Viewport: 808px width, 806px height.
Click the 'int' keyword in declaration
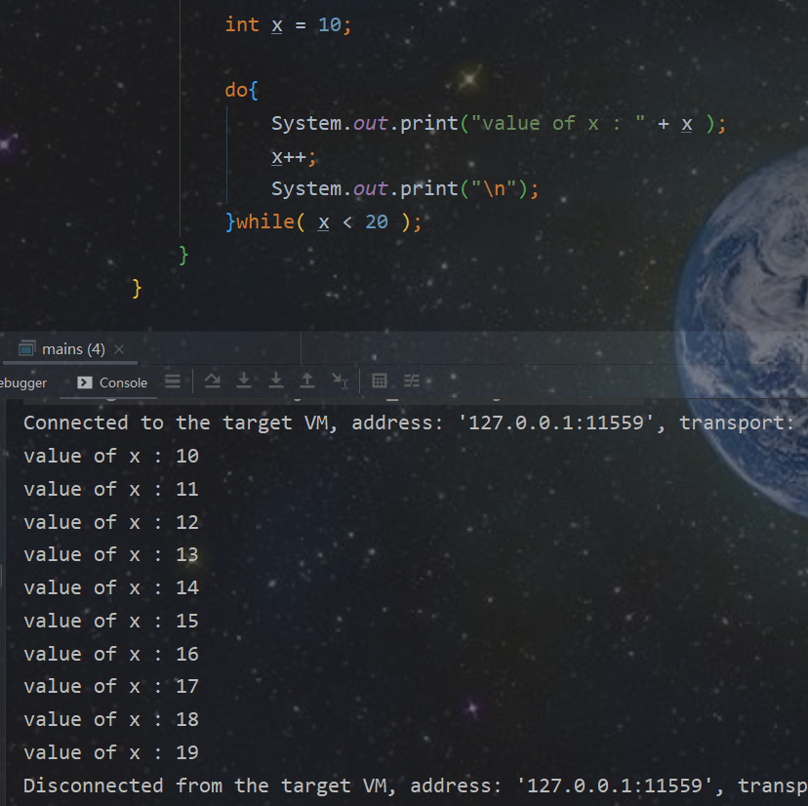coord(242,24)
